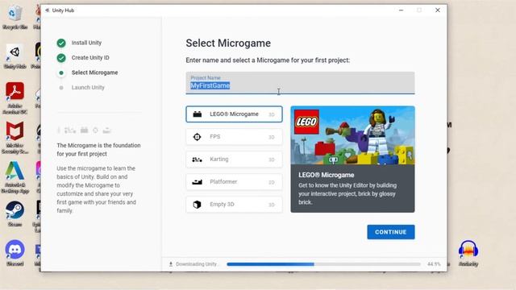The height and width of the screenshot is (290, 516).
Task: Click the Platformer icon
Action: tap(197, 182)
